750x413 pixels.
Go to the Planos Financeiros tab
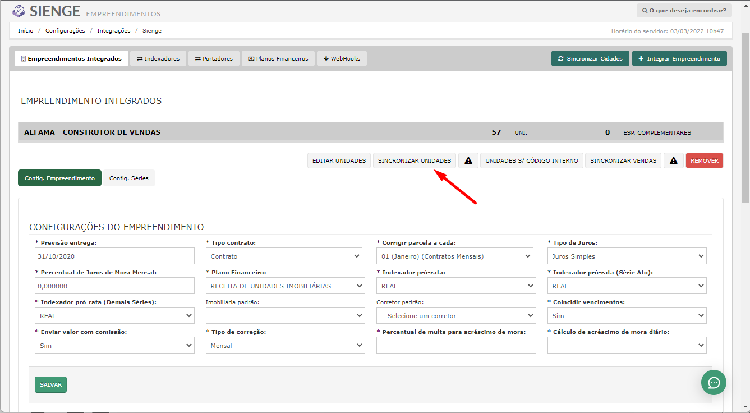click(278, 58)
